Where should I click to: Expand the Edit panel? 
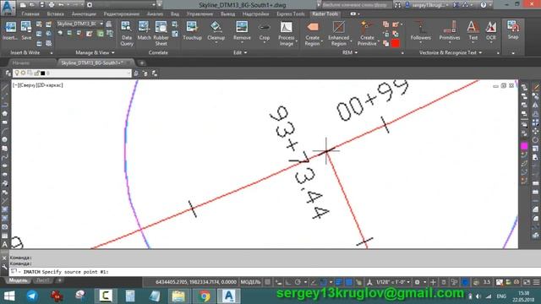[x=240, y=52]
